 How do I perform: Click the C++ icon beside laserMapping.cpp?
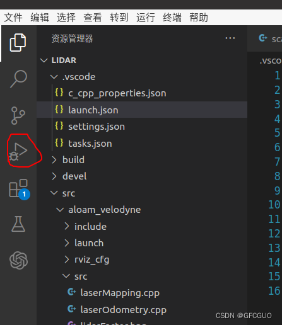[72, 292]
